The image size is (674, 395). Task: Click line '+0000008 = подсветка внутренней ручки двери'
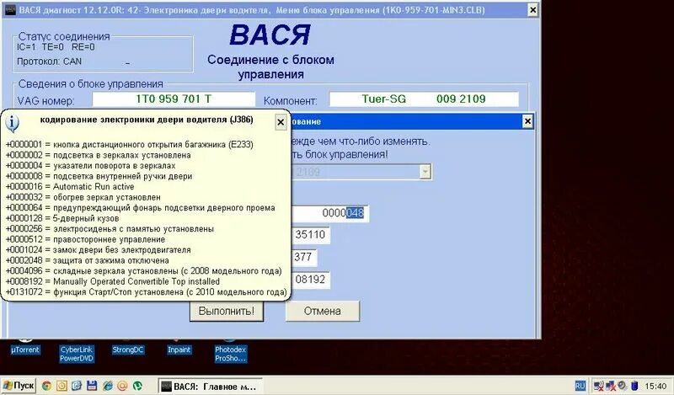99,176
